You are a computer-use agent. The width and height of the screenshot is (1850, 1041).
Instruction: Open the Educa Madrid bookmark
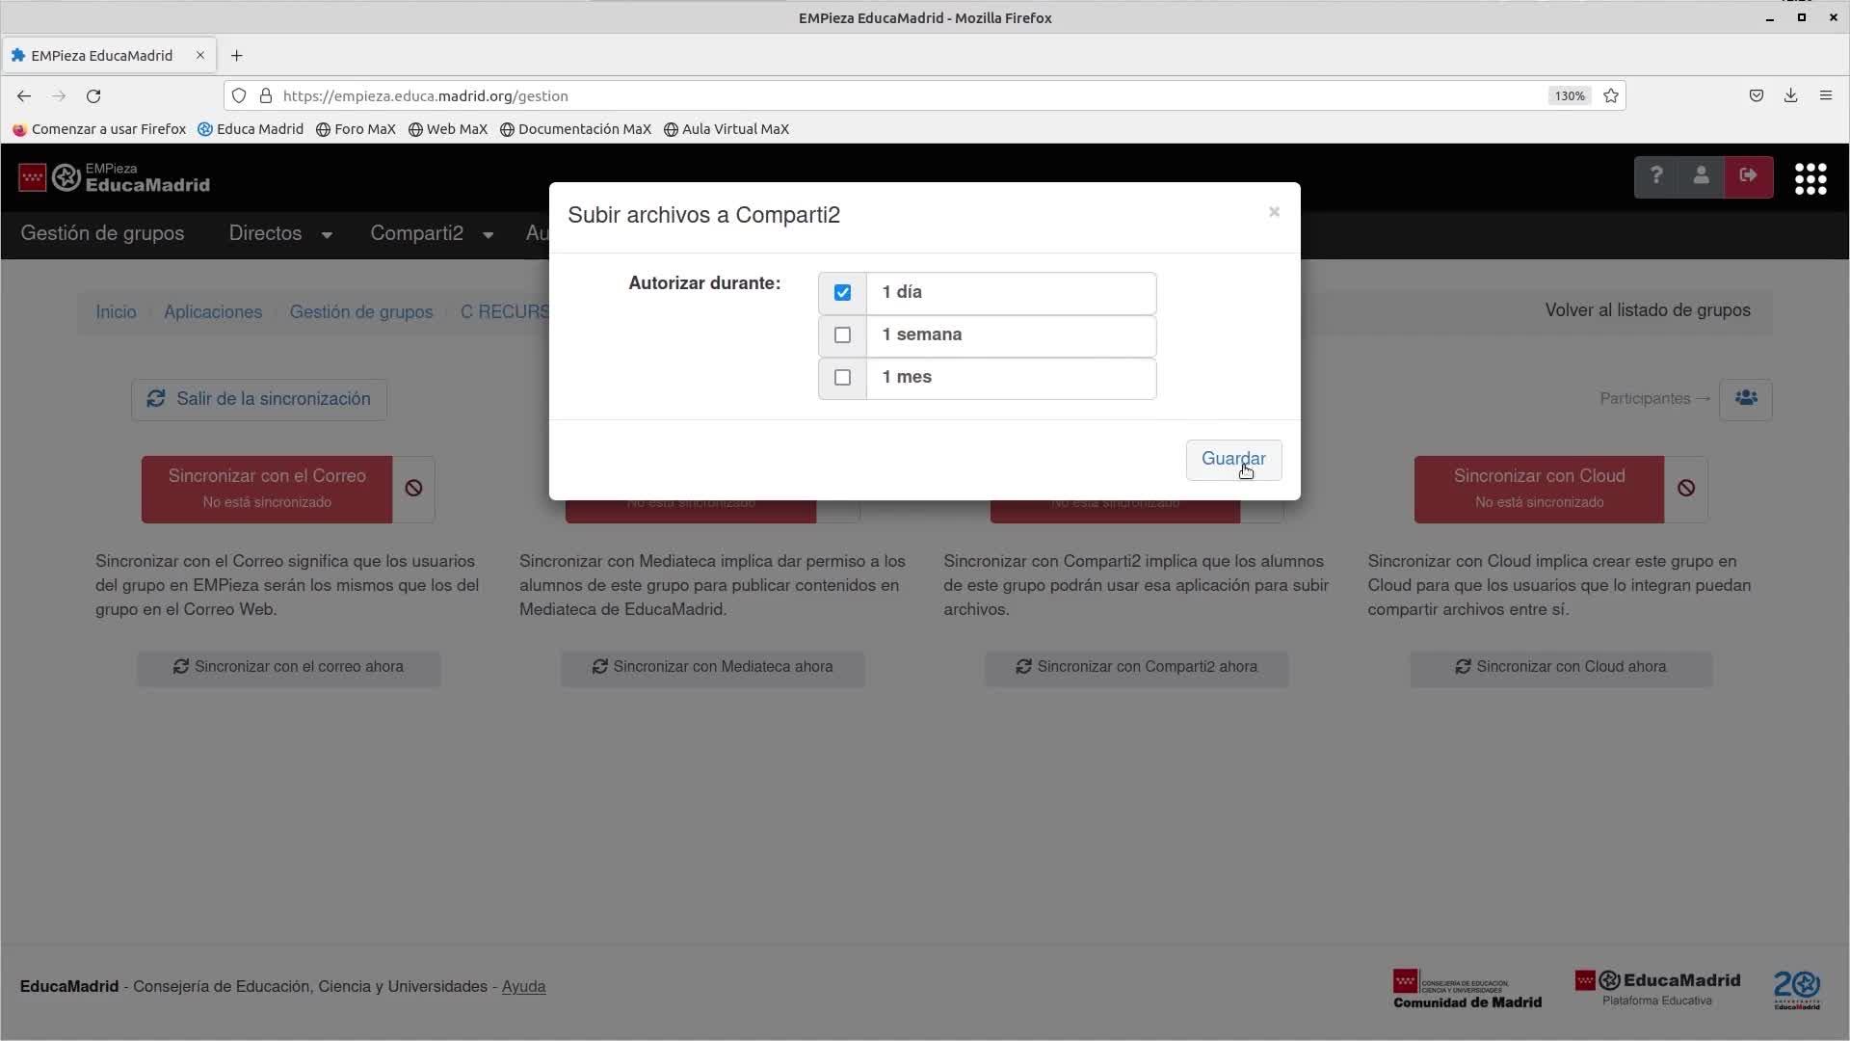tap(251, 129)
